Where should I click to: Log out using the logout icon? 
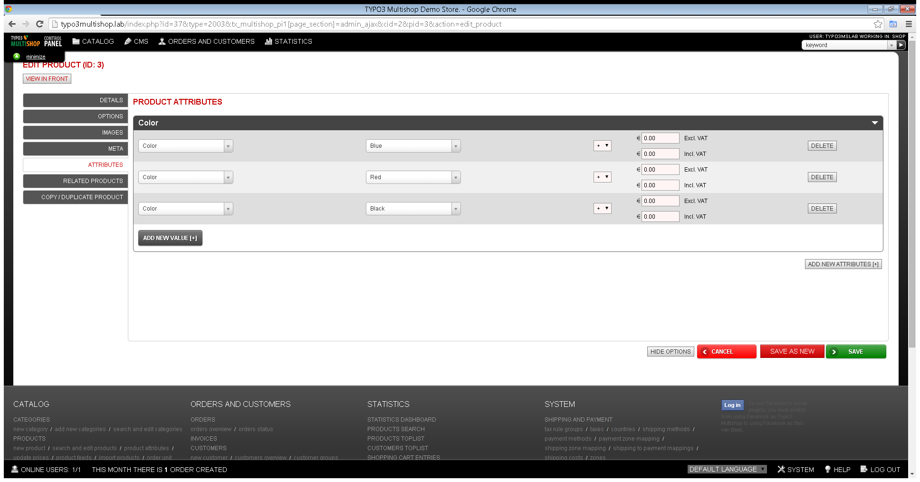[x=864, y=470]
